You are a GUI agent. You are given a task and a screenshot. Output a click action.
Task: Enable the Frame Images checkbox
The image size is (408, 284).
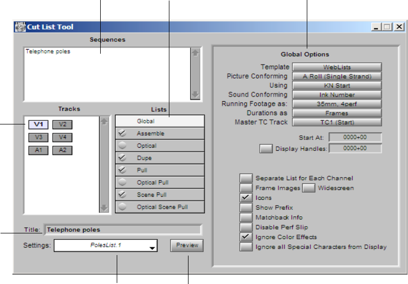(246, 188)
